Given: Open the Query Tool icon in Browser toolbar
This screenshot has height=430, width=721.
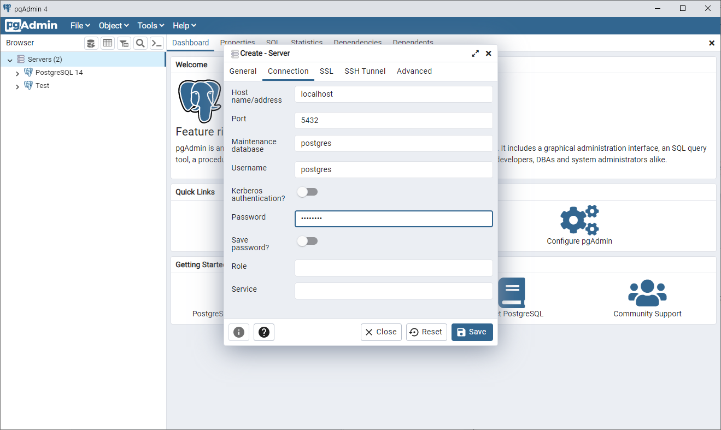Looking at the screenshot, I should 91,43.
